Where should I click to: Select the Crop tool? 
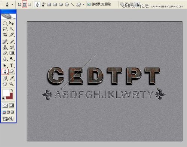(x=5, y=34)
